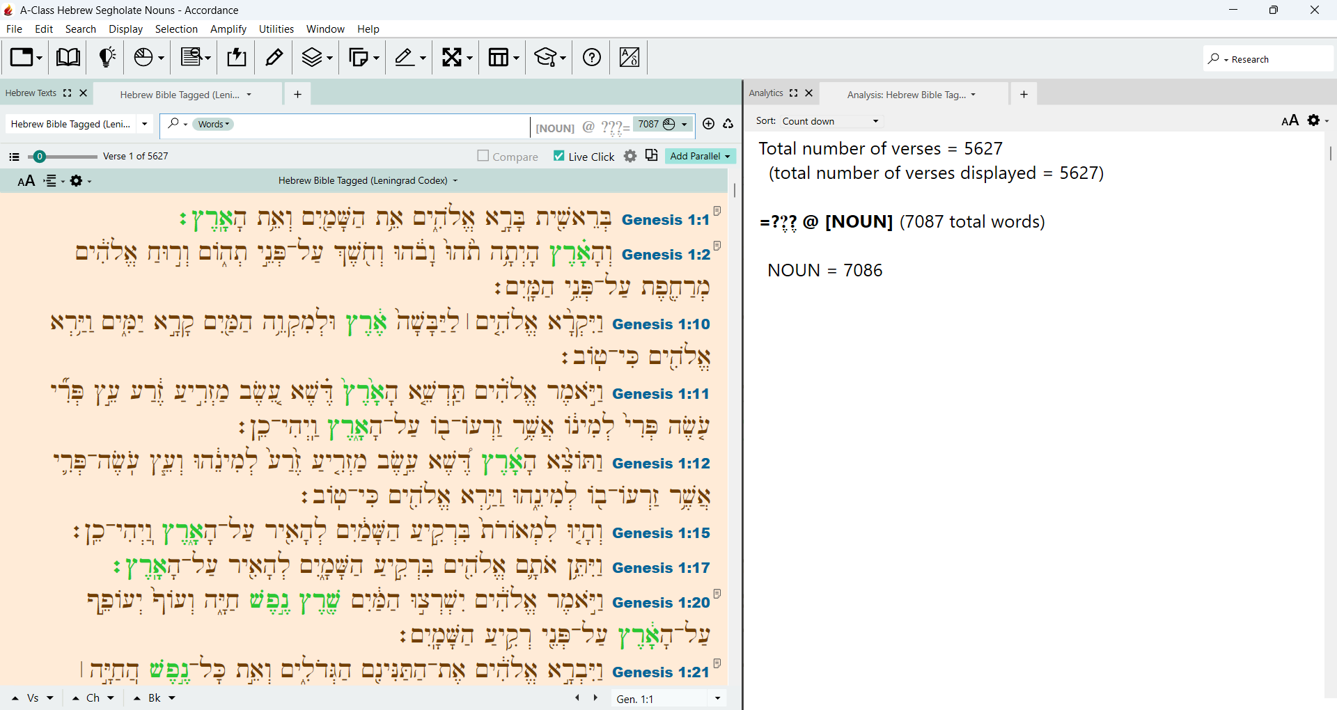Click the Genesis 1:20 verse reference

tap(661, 603)
